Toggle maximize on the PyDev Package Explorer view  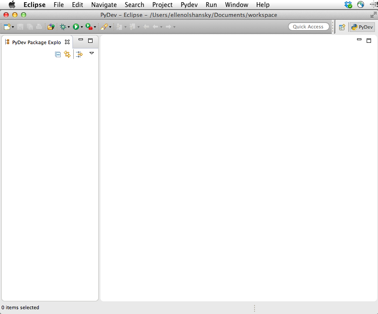click(90, 41)
